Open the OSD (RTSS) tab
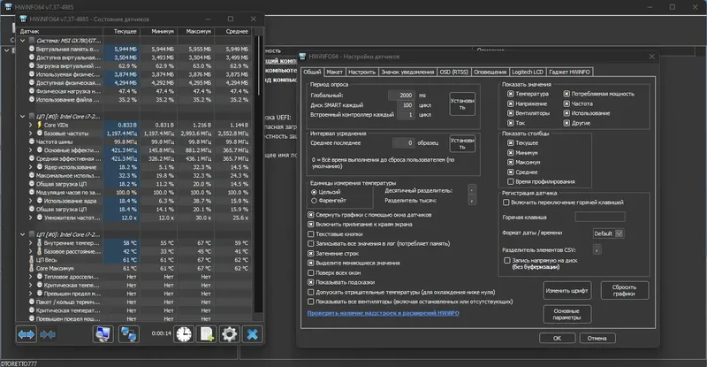The width and height of the screenshot is (707, 367). 454,72
